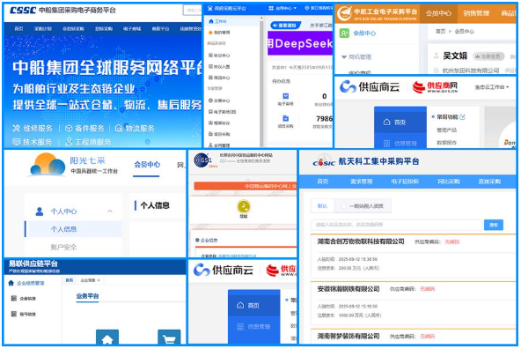Image resolution: width=521 pixels, height=349 pixels.
Task: Click the 阳光七采 sun logo
Action: coord(48,165)
